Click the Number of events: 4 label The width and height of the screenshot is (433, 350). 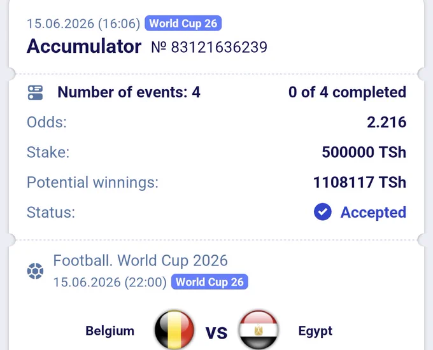[129, 92]
